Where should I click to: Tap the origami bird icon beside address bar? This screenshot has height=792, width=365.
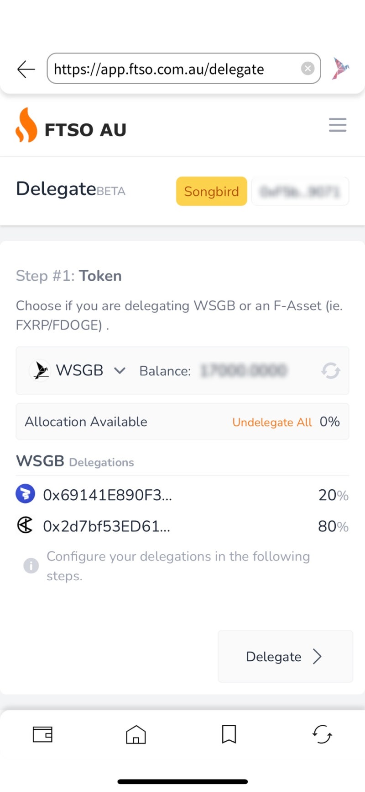(340, 69)
